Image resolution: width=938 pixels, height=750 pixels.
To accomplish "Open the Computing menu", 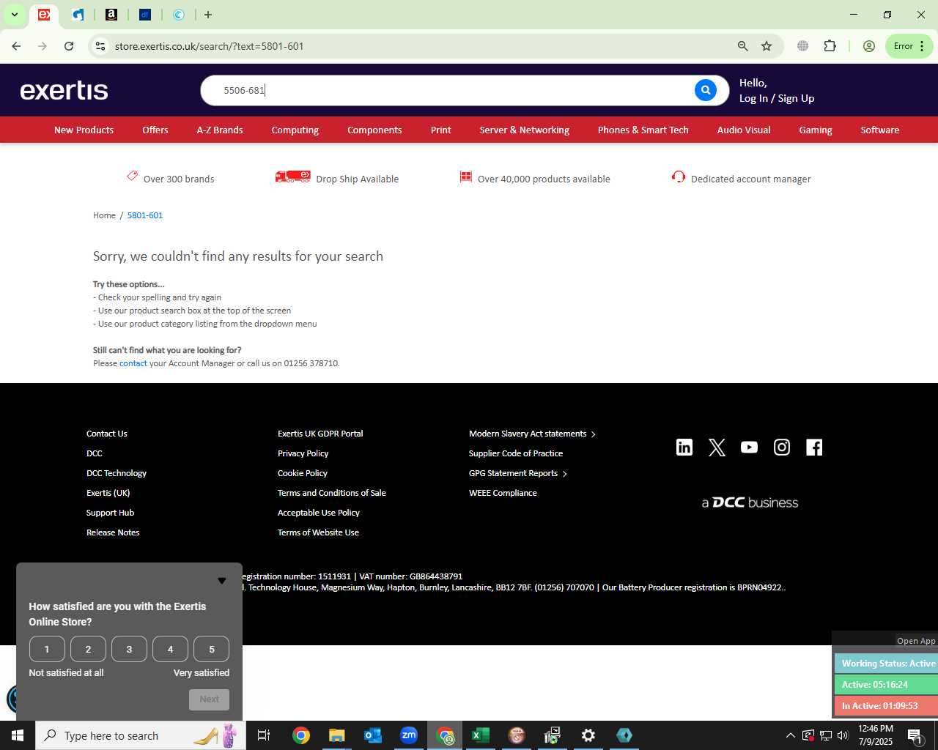I will point(295,130).
